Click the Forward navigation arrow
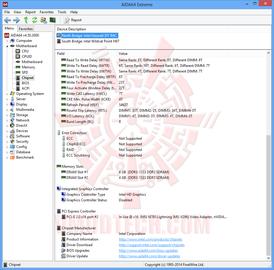 (x=16, y=20)
